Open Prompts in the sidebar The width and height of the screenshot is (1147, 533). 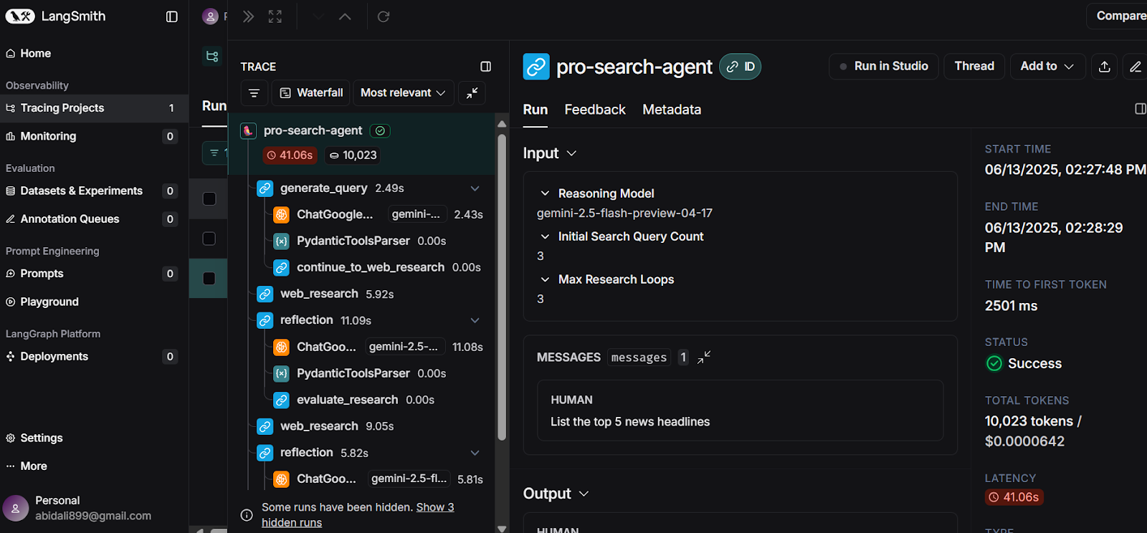[94, 274]
